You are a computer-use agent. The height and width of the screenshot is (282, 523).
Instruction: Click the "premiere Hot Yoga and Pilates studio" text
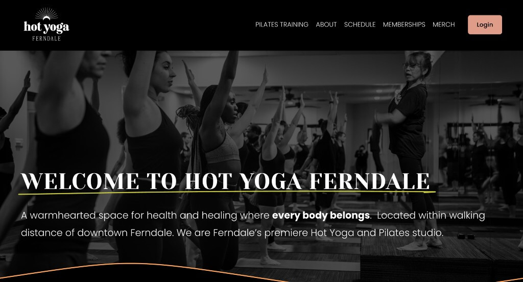(x=353, y=232)
